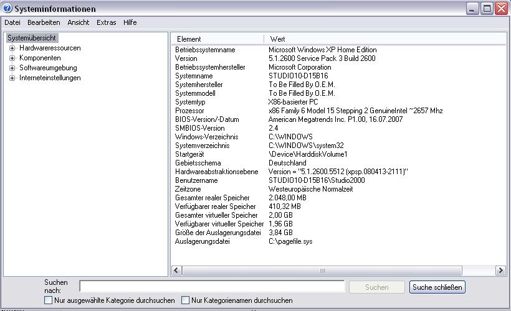This screenshot has height=311, width=511.
Task: Expand the Softwareumgebung node
Action: (12, 68)
